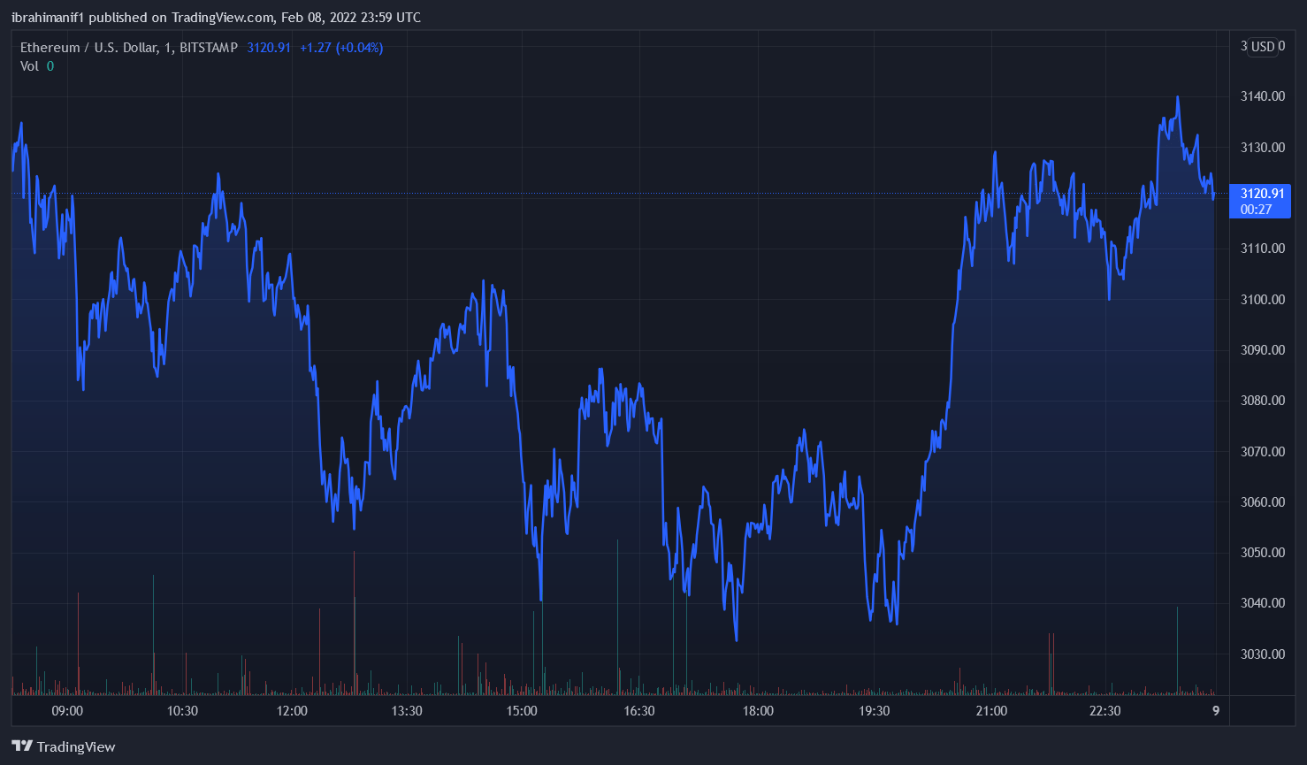Click the TradingView logo at bottom left
The image size is (1307, 765).
[x=64, y=746]
